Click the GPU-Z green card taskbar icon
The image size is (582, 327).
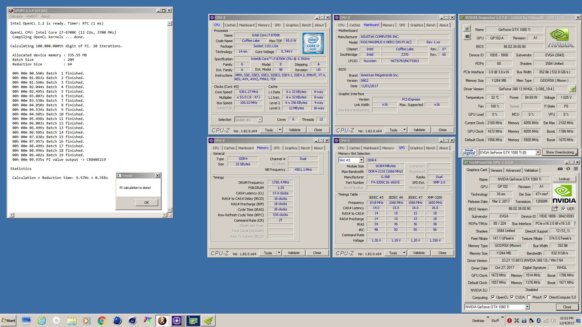193,320
